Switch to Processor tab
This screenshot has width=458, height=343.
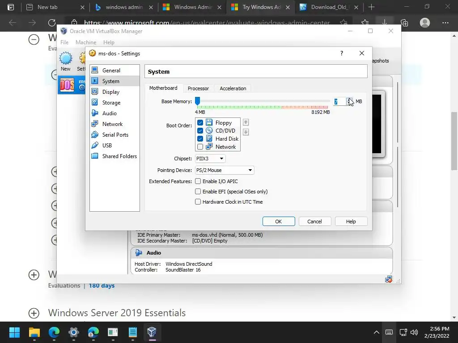click(198, 88)
